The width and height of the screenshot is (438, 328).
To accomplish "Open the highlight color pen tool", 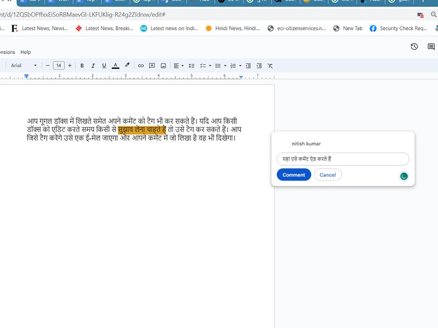I will coord(128,66).
